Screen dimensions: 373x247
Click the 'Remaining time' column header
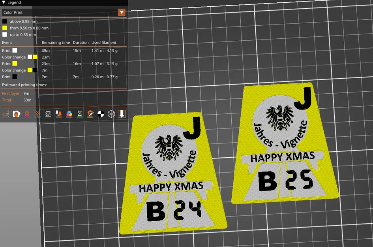[x=56, y=43]
